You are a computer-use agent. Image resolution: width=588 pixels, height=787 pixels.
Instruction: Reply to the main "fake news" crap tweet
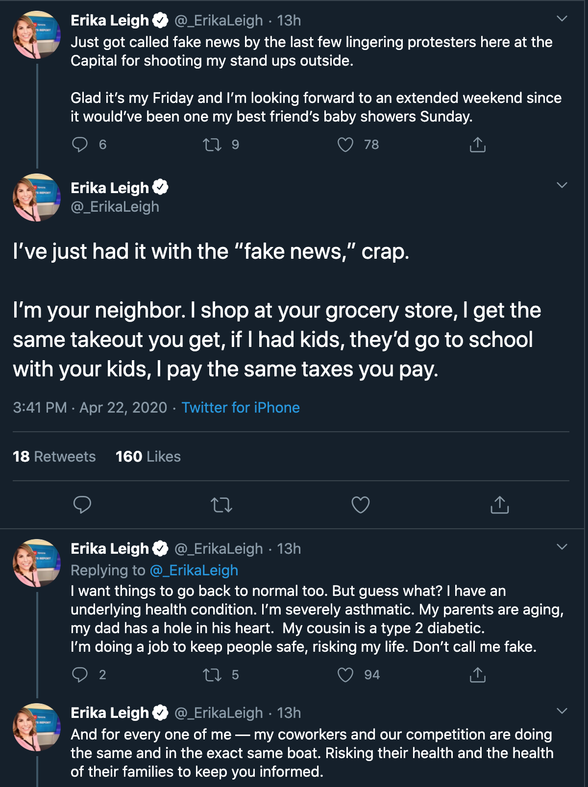pos(82,505)
